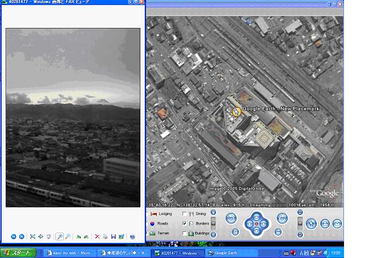Click the New Placemark pin on map
The image size is (389, 258).
236,112
